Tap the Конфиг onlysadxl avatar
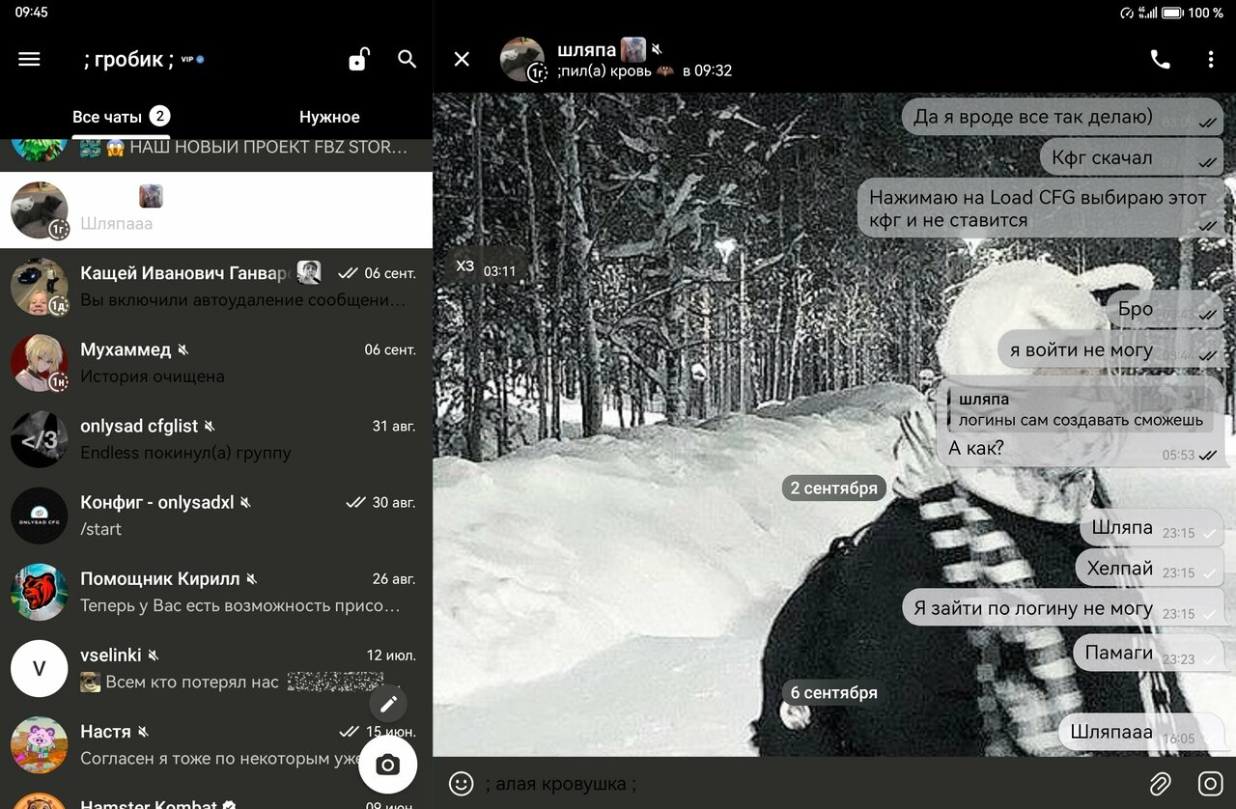Viewport: 1236px width, 809px height. [x=40, y=516]
